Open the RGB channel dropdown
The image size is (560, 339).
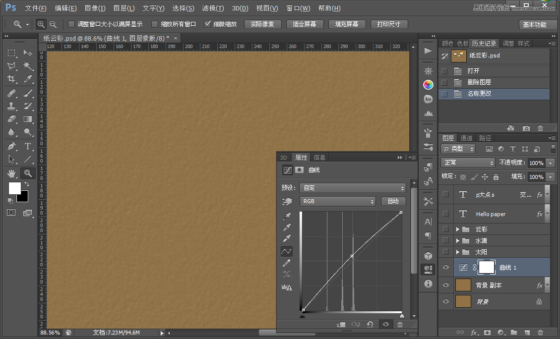(x=337, y=201)
